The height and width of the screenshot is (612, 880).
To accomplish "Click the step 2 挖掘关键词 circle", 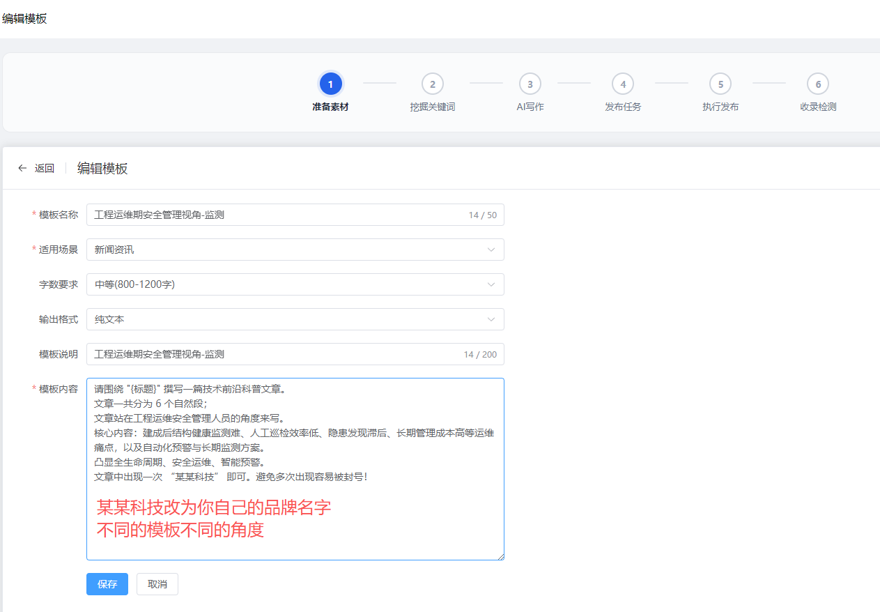I will pos(433,83).
